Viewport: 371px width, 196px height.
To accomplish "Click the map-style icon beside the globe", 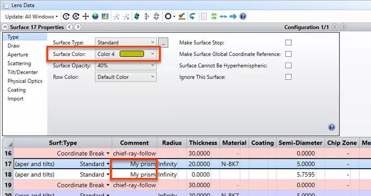I will click(x=105, y=16).
